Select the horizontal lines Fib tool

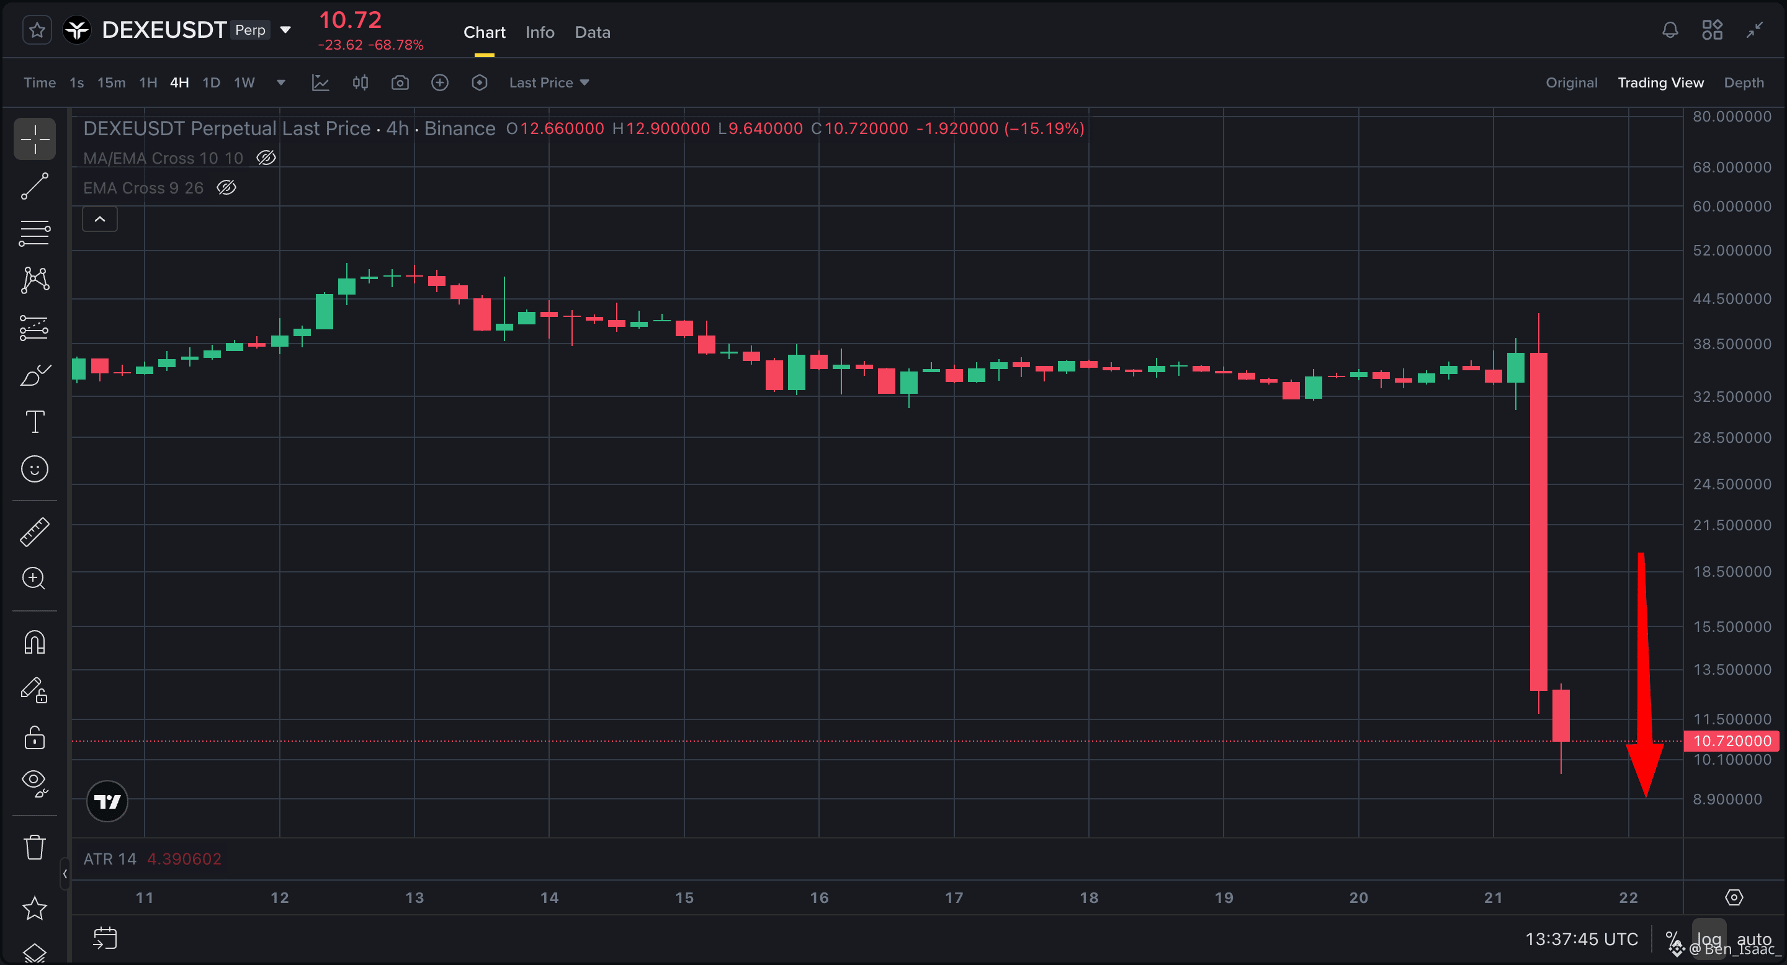coord(35,233)
